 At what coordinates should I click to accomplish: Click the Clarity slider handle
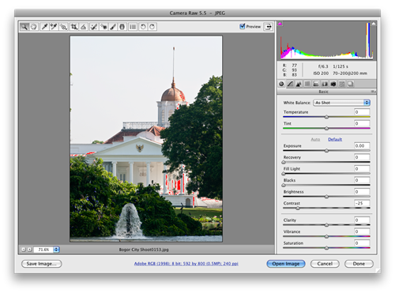point(326,225)
